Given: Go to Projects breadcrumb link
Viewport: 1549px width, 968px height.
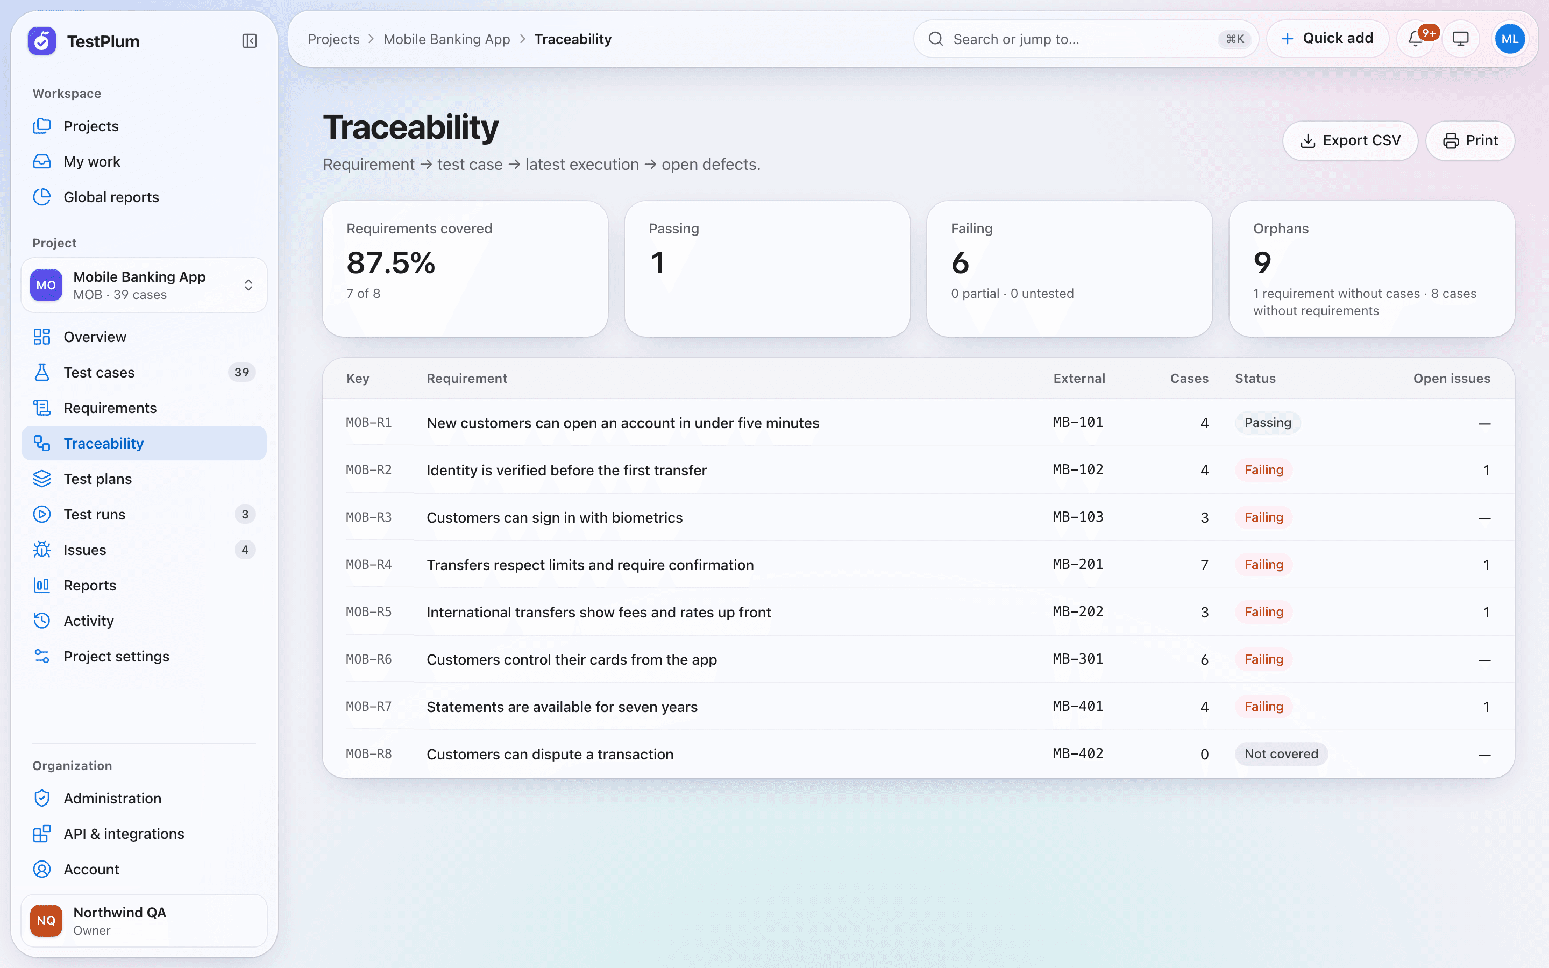Looking at the screenshot, I should tap(333, 39).
